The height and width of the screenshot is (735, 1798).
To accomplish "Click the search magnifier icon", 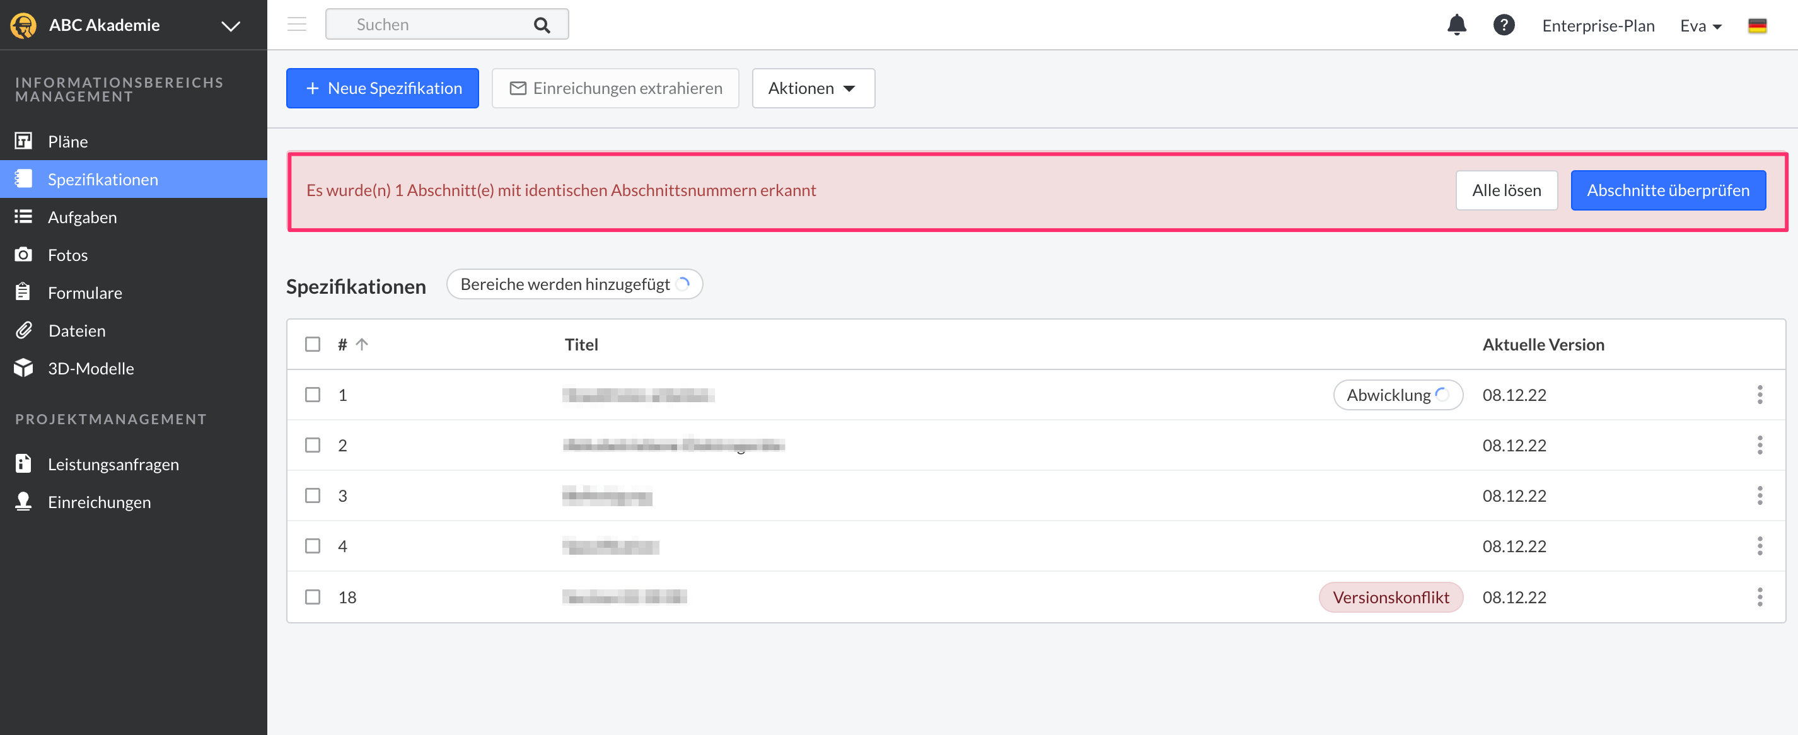I will click(542, 25).
